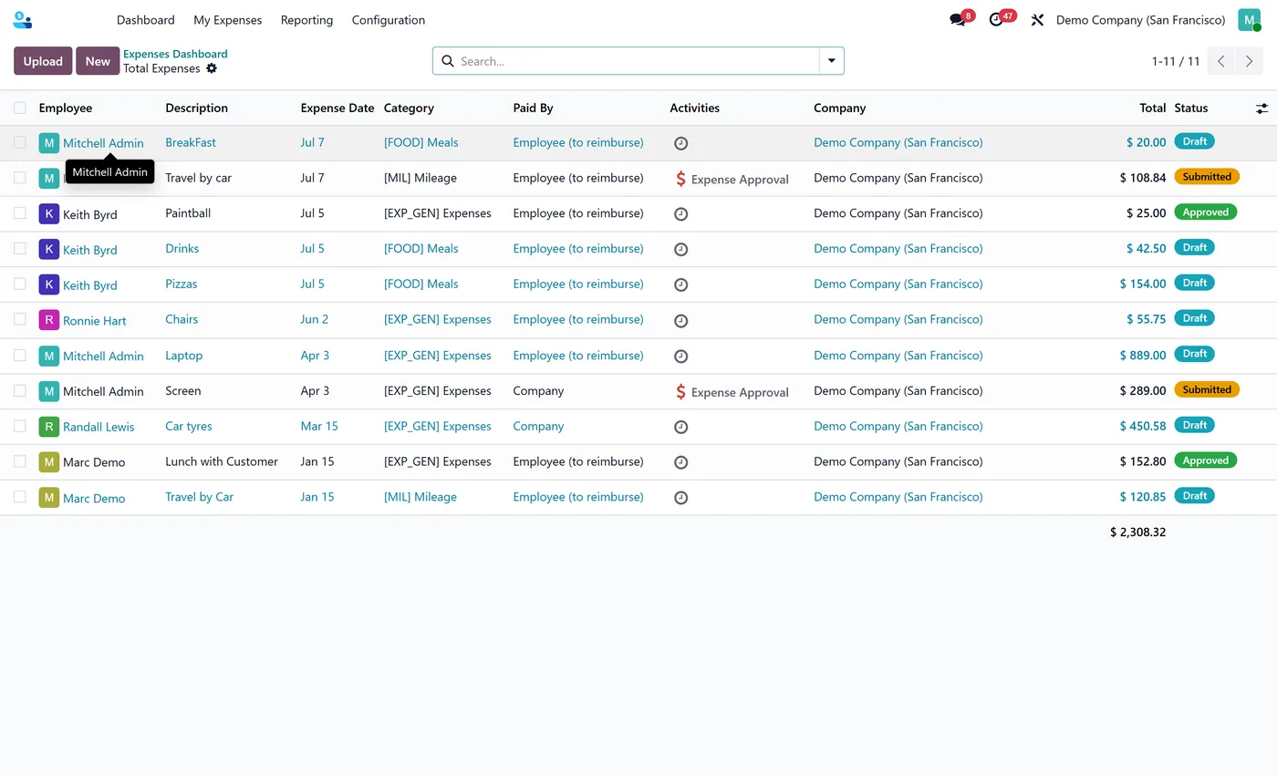Sort by Status column header
The width and height of the screenshot is (1277, 776).
pos(1191,108)
